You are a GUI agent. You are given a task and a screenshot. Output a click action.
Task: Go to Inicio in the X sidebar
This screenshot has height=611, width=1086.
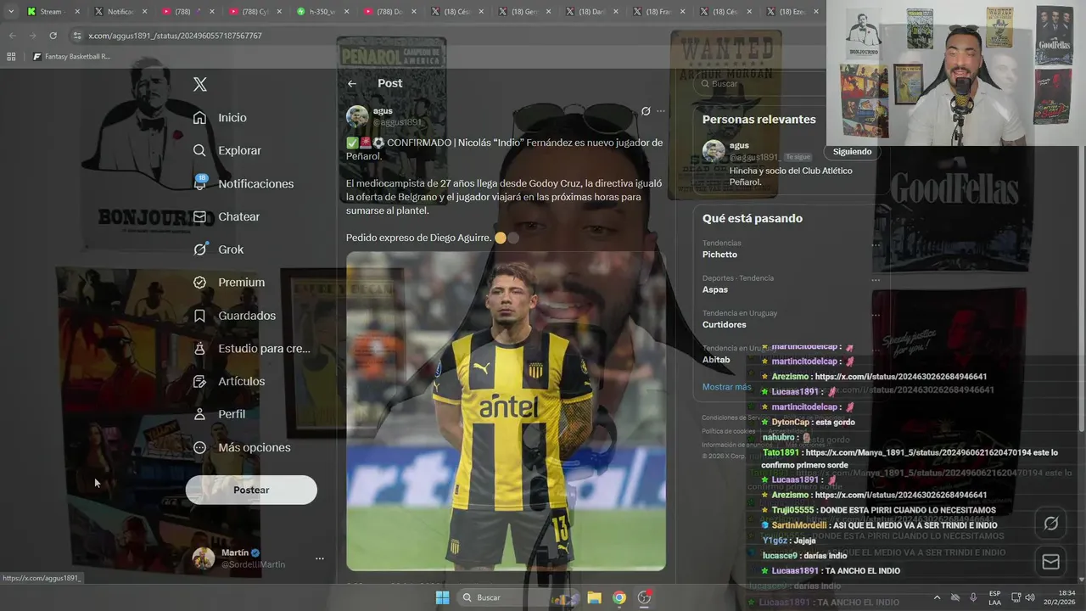[x=220, y=117]
